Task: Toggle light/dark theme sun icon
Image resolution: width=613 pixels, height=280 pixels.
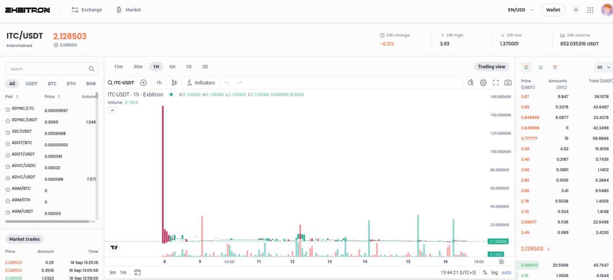Action: click(x=576, y=10)
